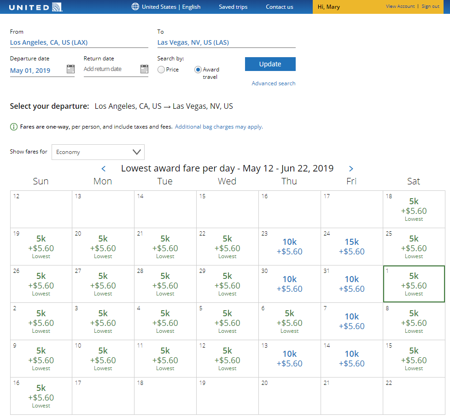Click the From field Los Angeles
Image resolution: width=450 pixels, height=419 pixels.
click(79, 42)
